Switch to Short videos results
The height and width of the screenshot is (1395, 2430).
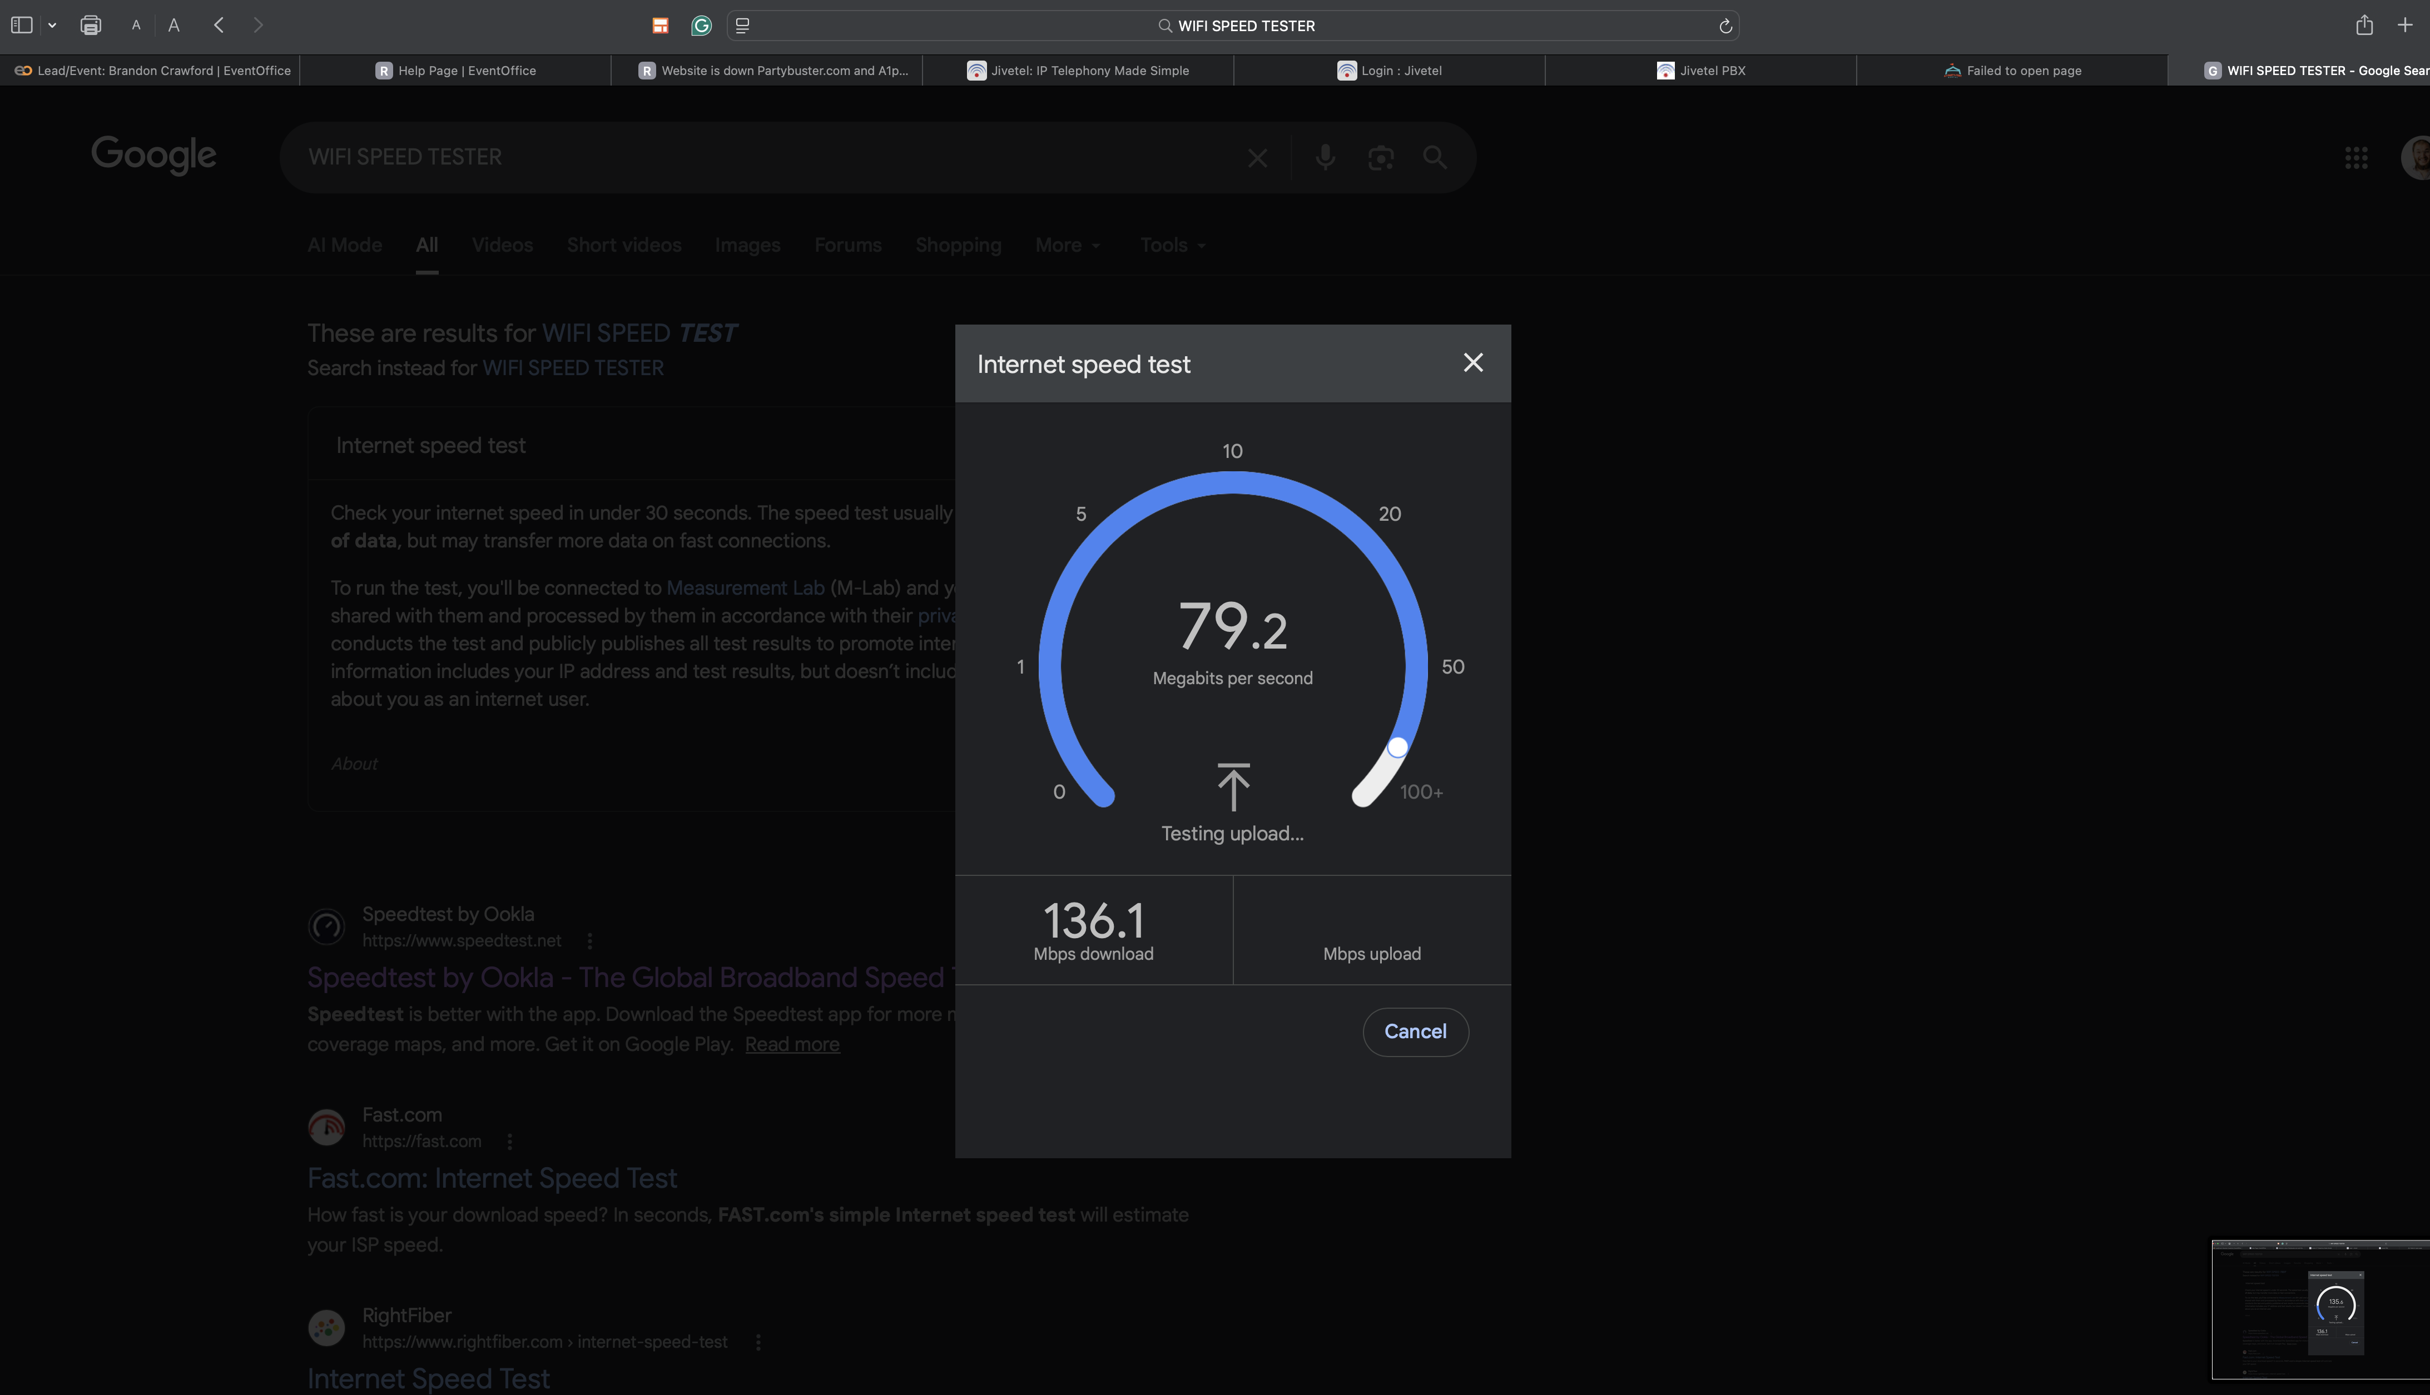point(624,245)
